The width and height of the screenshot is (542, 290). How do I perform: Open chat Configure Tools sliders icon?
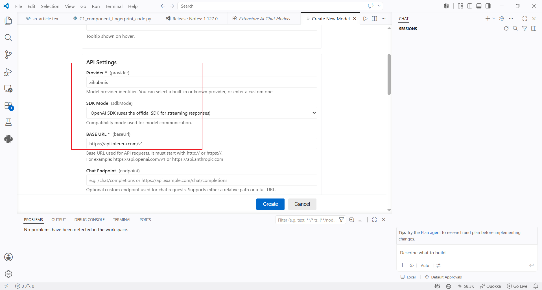438,266
